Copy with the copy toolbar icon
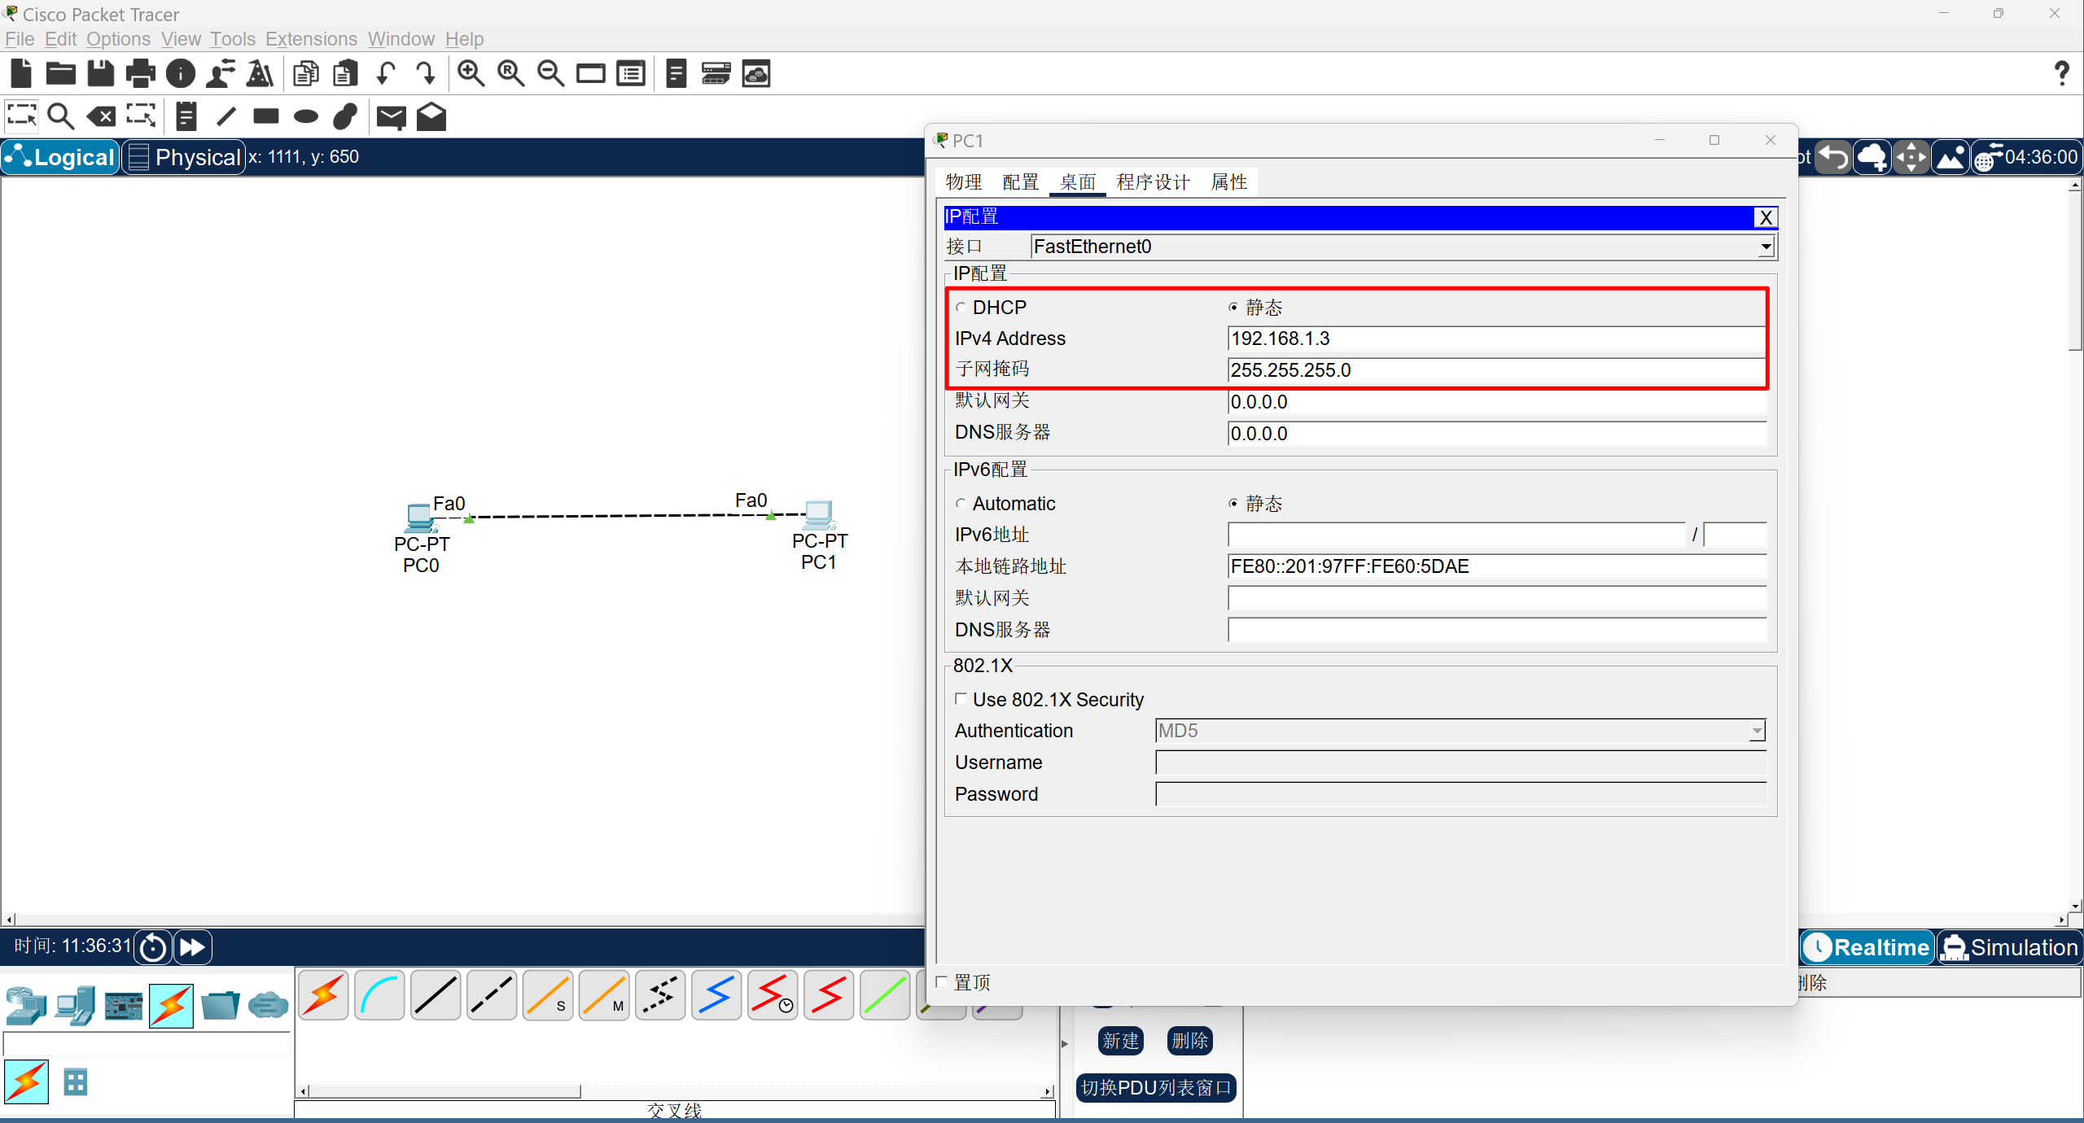 tap(306, 74)
